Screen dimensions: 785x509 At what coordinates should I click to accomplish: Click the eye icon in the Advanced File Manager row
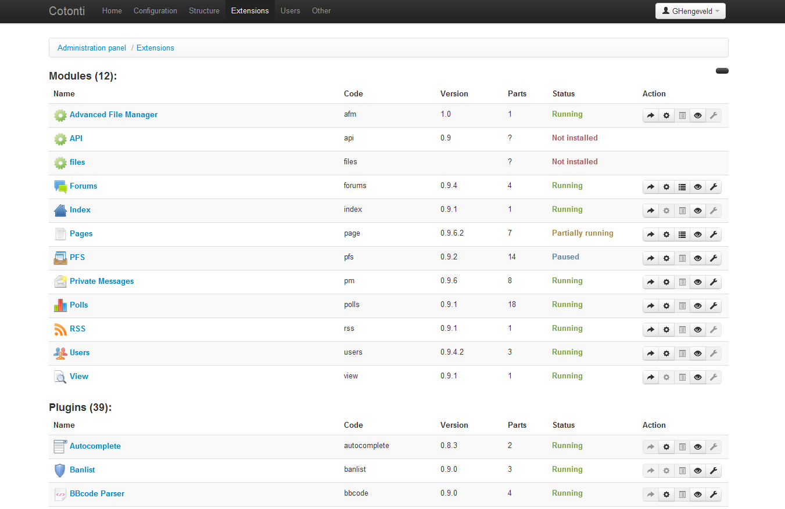(x=698, y=115)
